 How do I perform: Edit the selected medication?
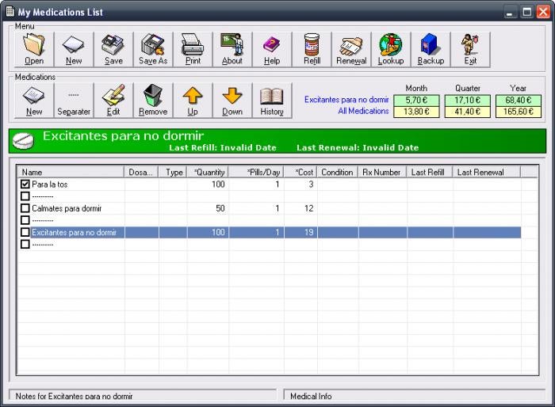[113, 100]
